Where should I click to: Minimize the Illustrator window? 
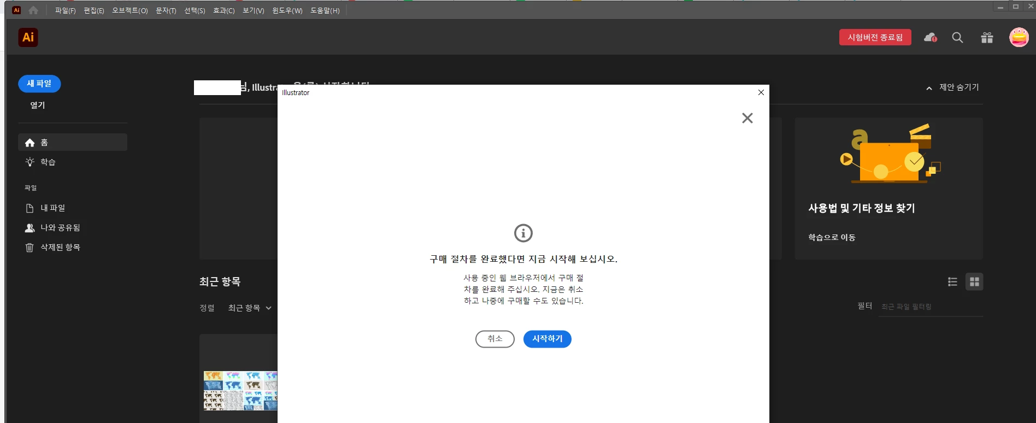point(1000,7)
